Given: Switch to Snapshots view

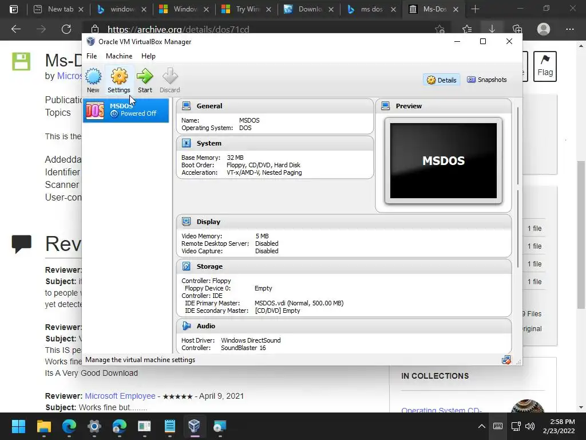Looking at the screenshot, I should click(486, 80).
